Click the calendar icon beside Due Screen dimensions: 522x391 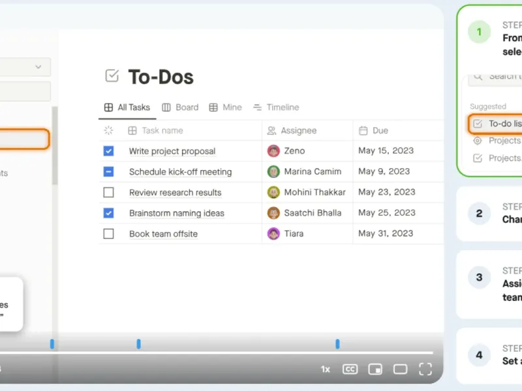coord(363,131)
